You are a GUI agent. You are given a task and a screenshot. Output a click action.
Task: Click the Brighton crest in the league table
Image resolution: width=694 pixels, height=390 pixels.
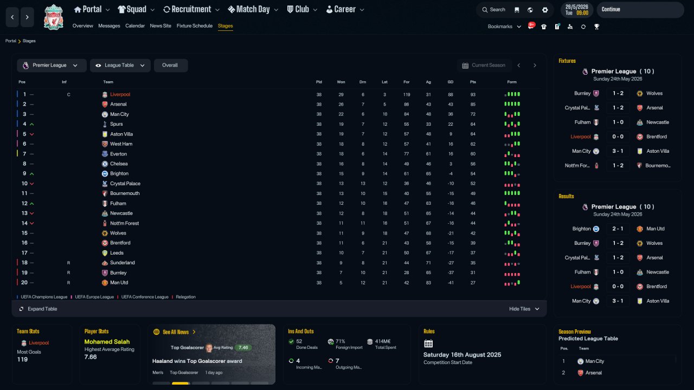click(105, 174)
